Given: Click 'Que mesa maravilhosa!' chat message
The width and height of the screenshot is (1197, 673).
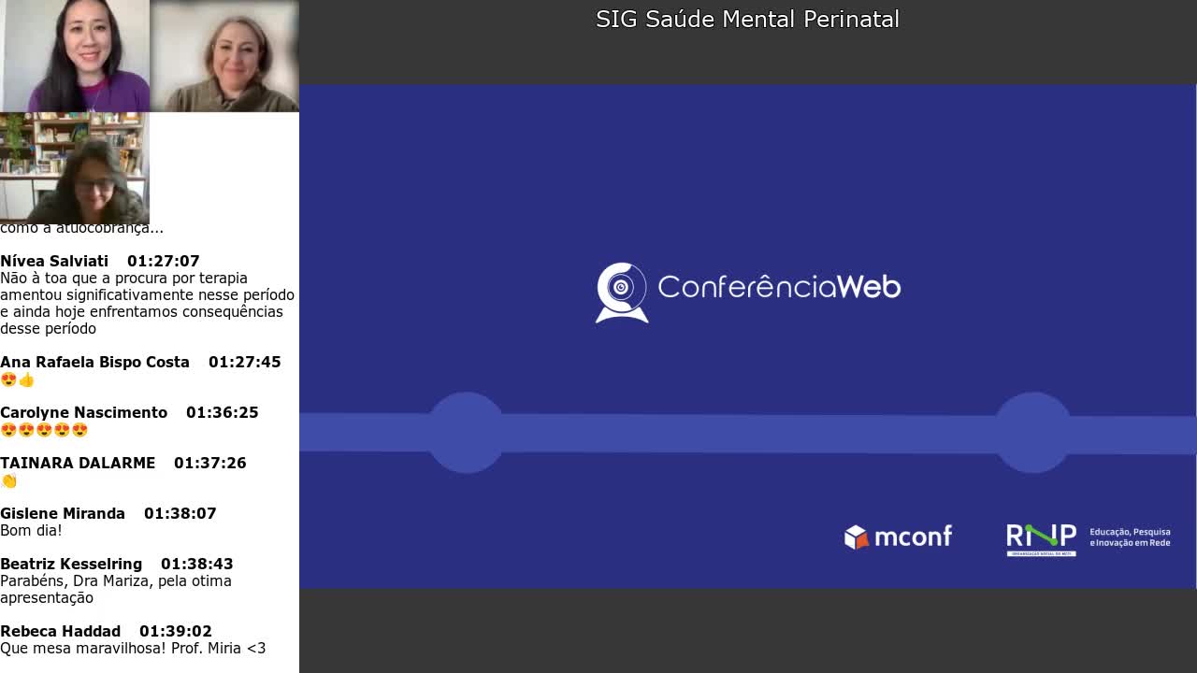Looking at the screenshot, I should [133, 649].
